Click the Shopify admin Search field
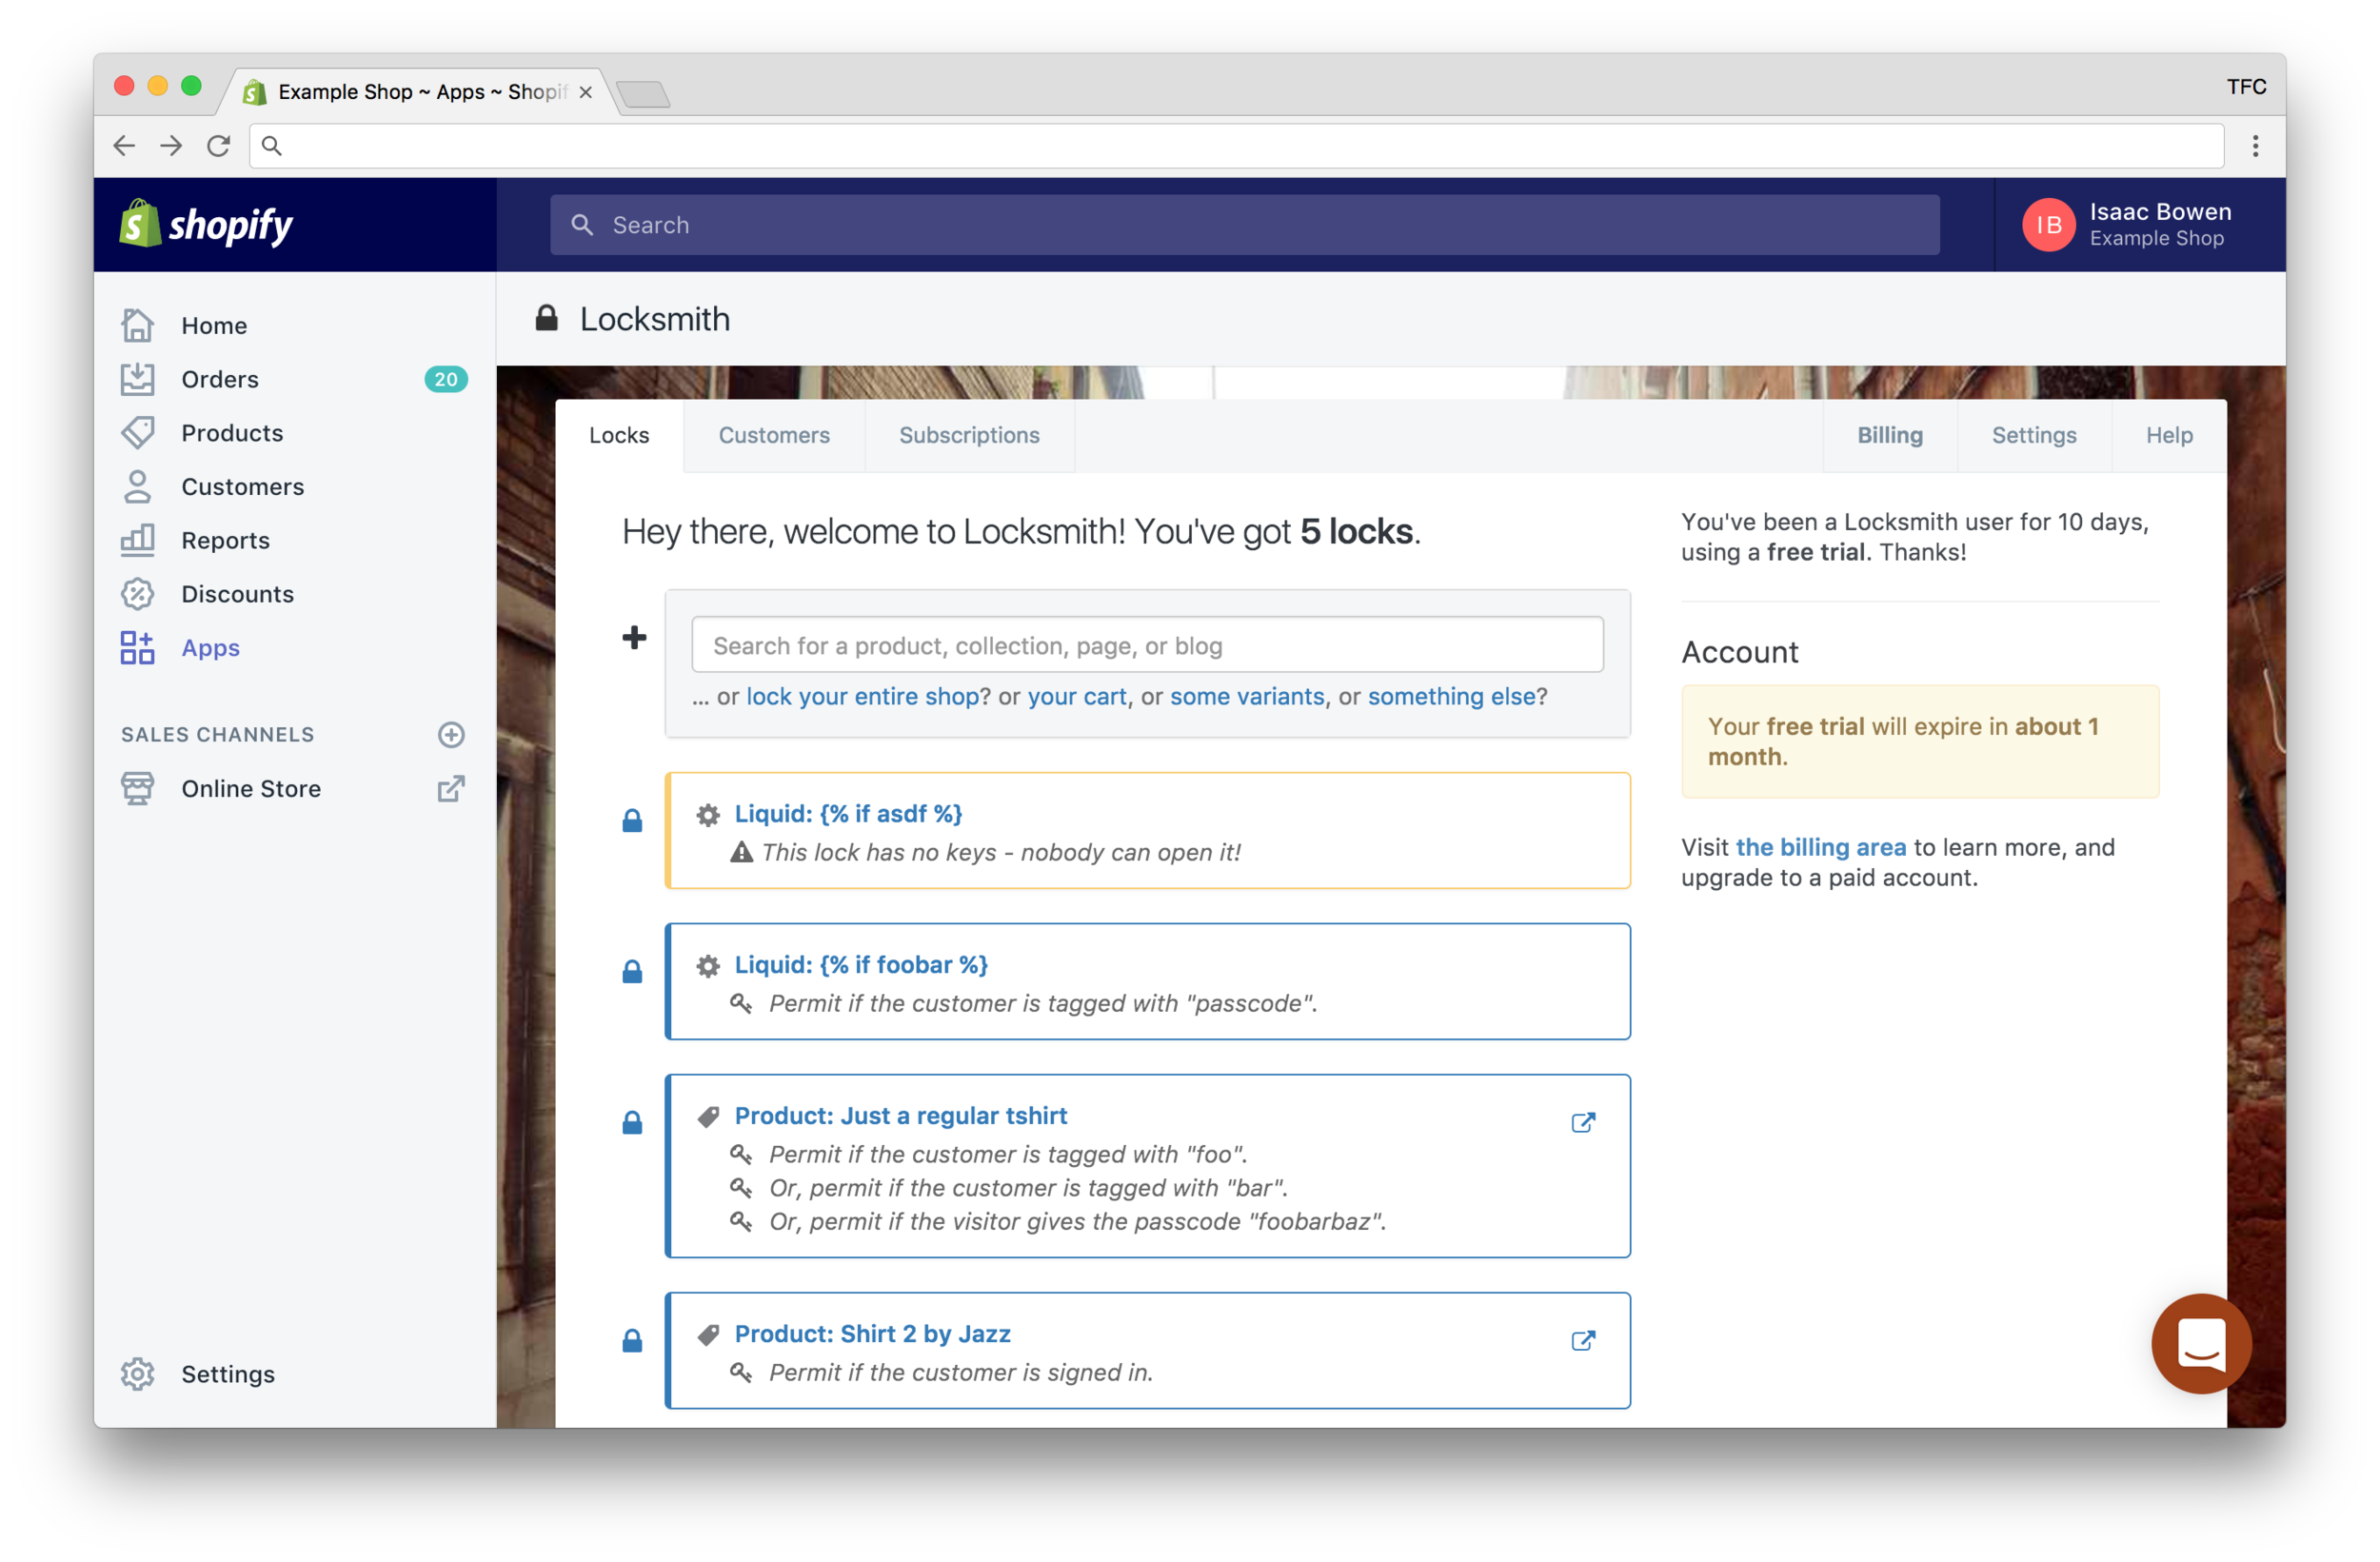The width and height of the screenshot is (2380, 1562). coord(1244,225)
